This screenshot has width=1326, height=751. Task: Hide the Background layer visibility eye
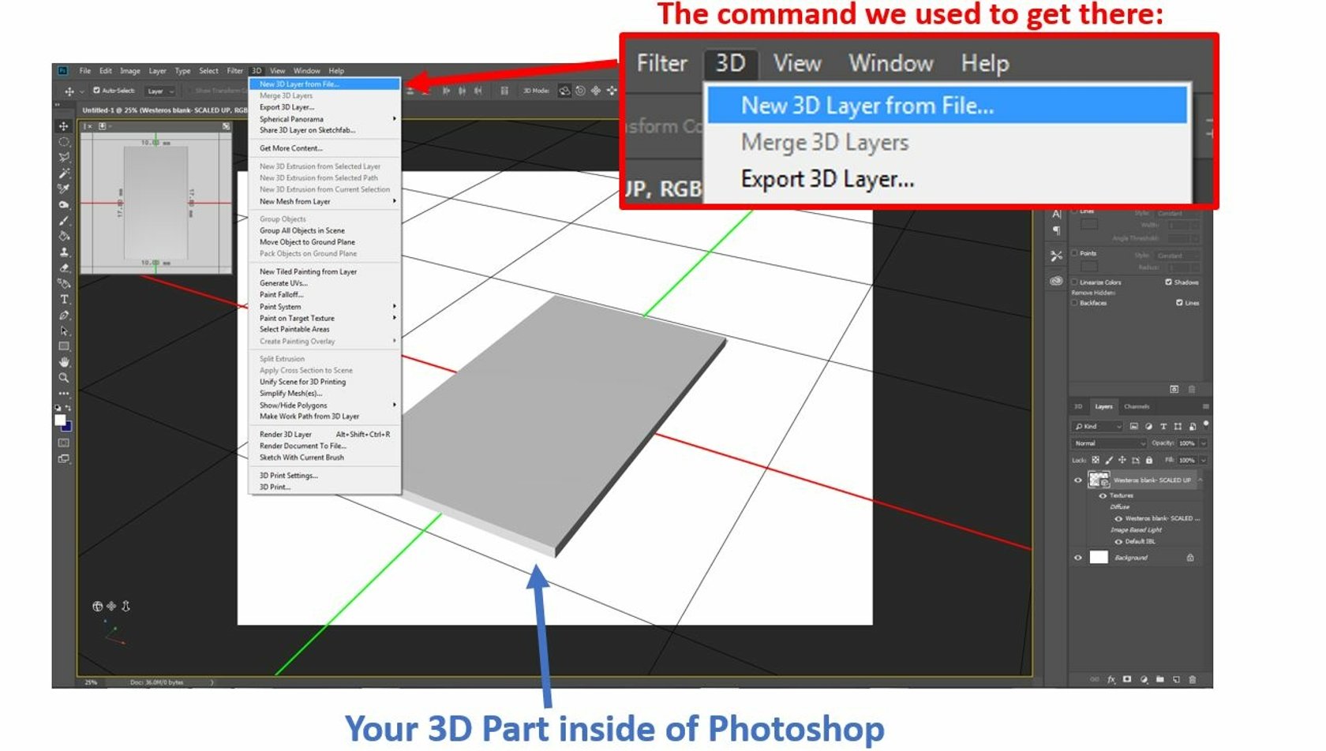click(x=1080, y=557)
